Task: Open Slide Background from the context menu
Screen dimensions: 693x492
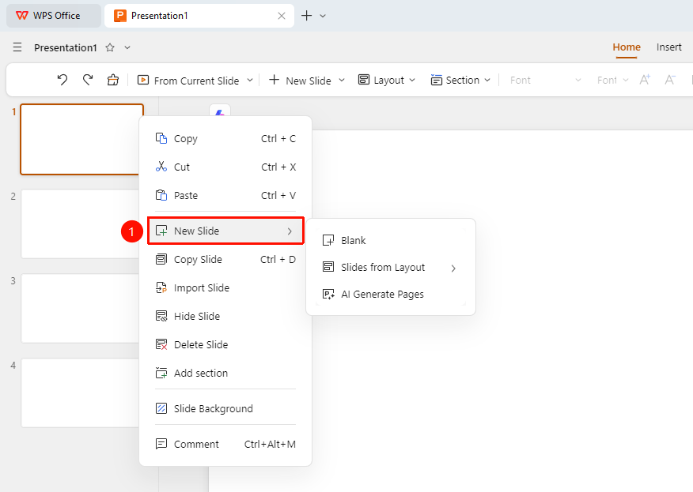Action: (225, 408)
